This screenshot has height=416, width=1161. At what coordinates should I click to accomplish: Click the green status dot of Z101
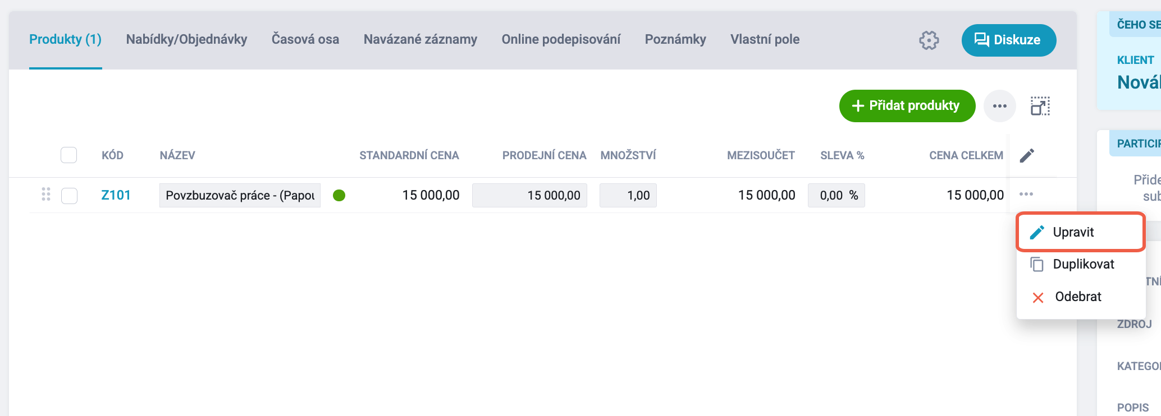point(339,195)
